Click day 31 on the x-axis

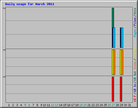pos(129,105)
